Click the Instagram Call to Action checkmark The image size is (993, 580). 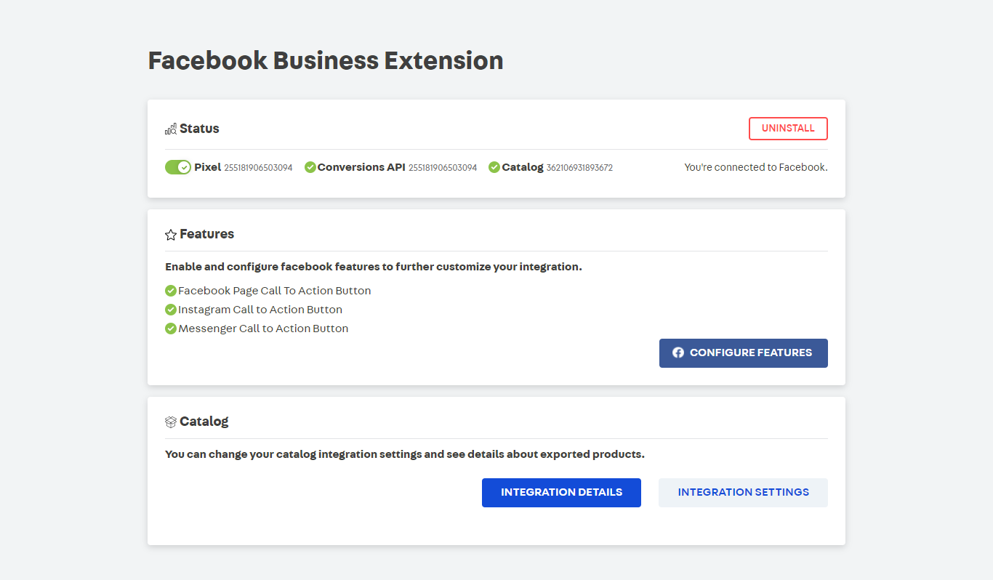pos(171,310)
